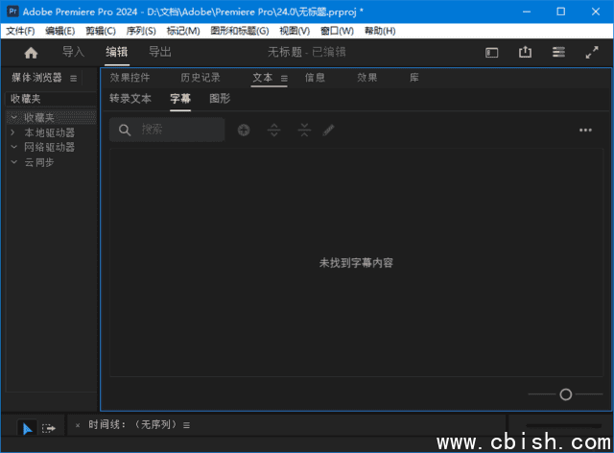This screenshot has width=614, height=453.
Task: Open the 媒体浏览器 panel menu icon
Action: click(73, 79)
